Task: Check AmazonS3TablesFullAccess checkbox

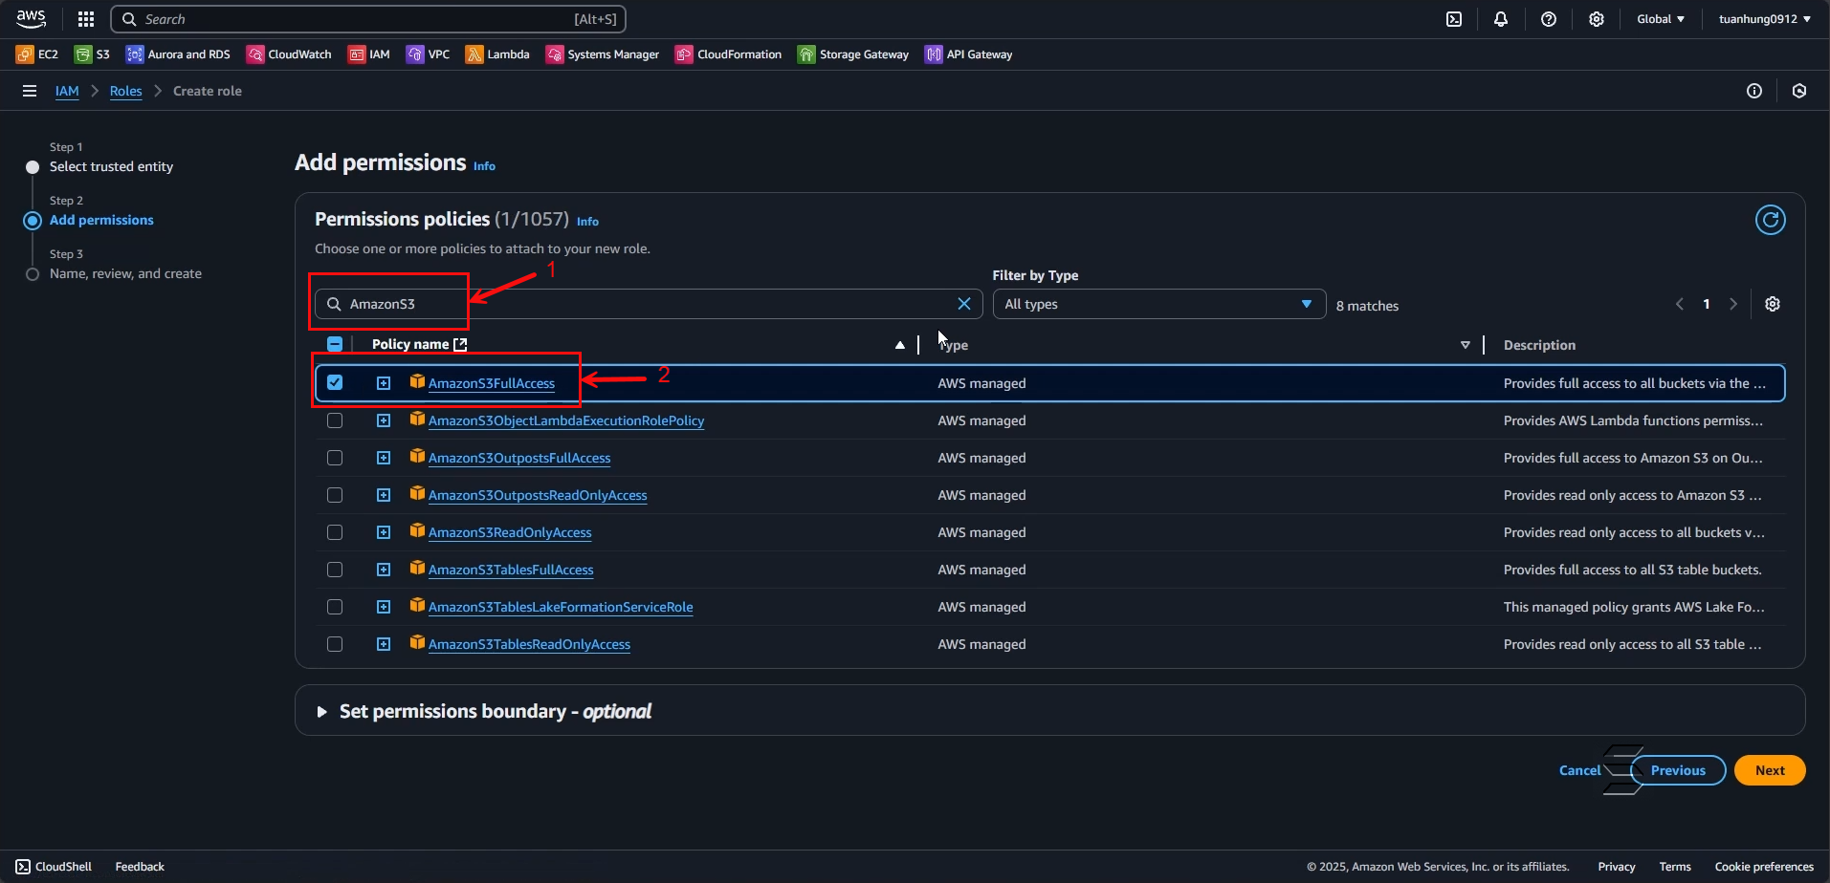Action: point(335,570)
